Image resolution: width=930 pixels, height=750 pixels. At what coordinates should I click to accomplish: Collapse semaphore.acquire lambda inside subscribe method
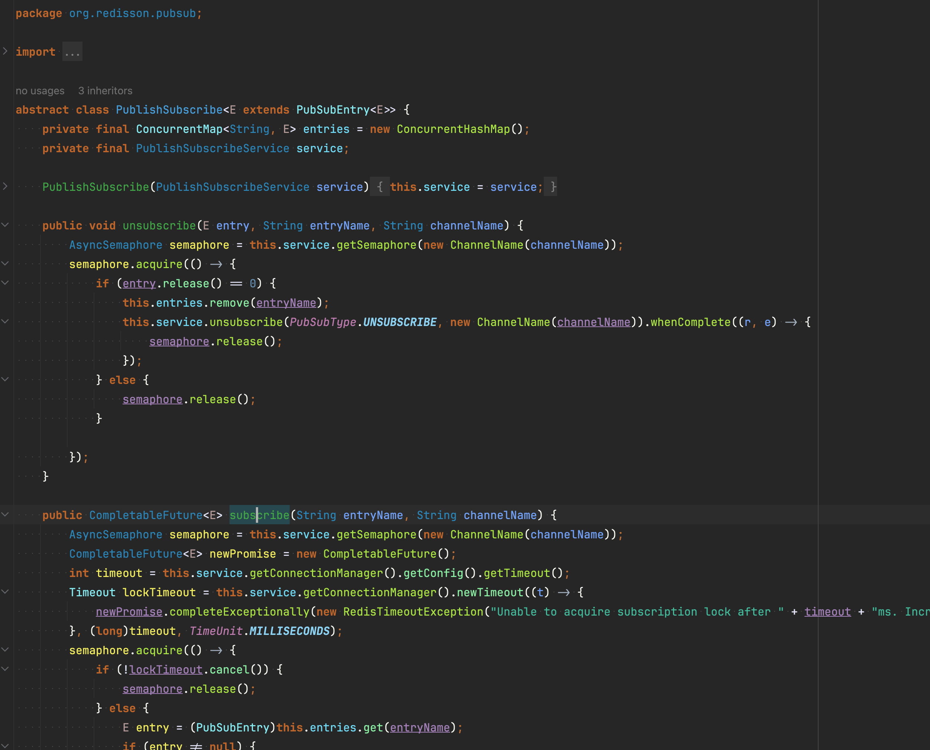click(5, 650)
